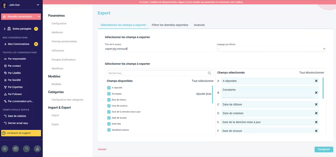Click the 'Titre de la source' input field
336x157 pixels.
point(159,49)
